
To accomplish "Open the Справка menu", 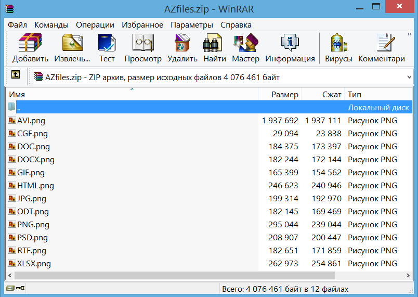I will (236, 25).
